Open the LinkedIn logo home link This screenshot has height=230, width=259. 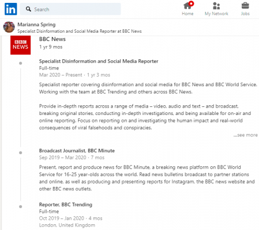(11, 9)
